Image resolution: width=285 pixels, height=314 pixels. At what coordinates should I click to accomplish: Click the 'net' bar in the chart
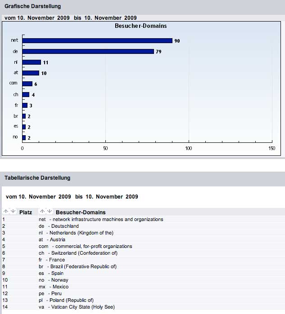pyautogui.click(x=97, y=40)
